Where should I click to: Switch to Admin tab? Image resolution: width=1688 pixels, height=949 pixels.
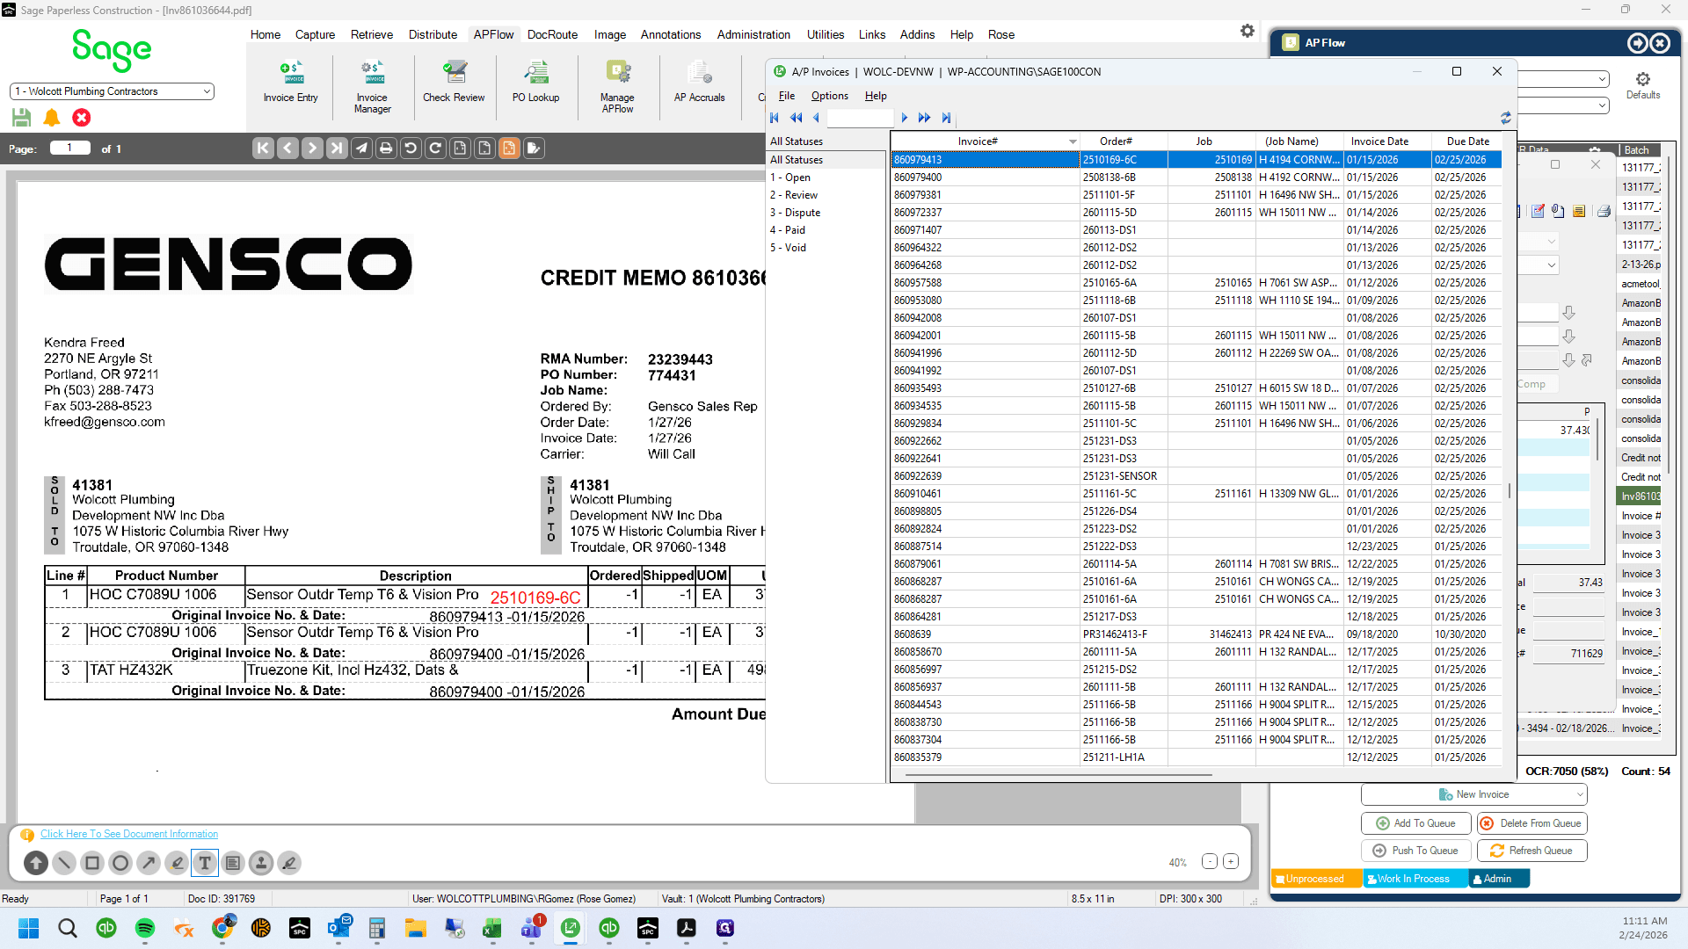(1498, 879)
